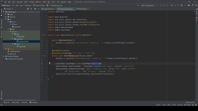Open the Refactor menu
Image resolution: width=198 pixels, height=111 pixels.
38,2
